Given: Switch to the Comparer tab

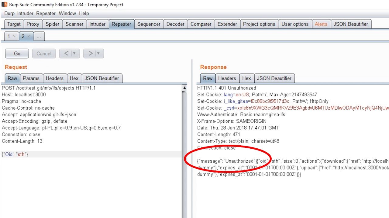Looking at the screenshot, I should click(x=201, y=24).
